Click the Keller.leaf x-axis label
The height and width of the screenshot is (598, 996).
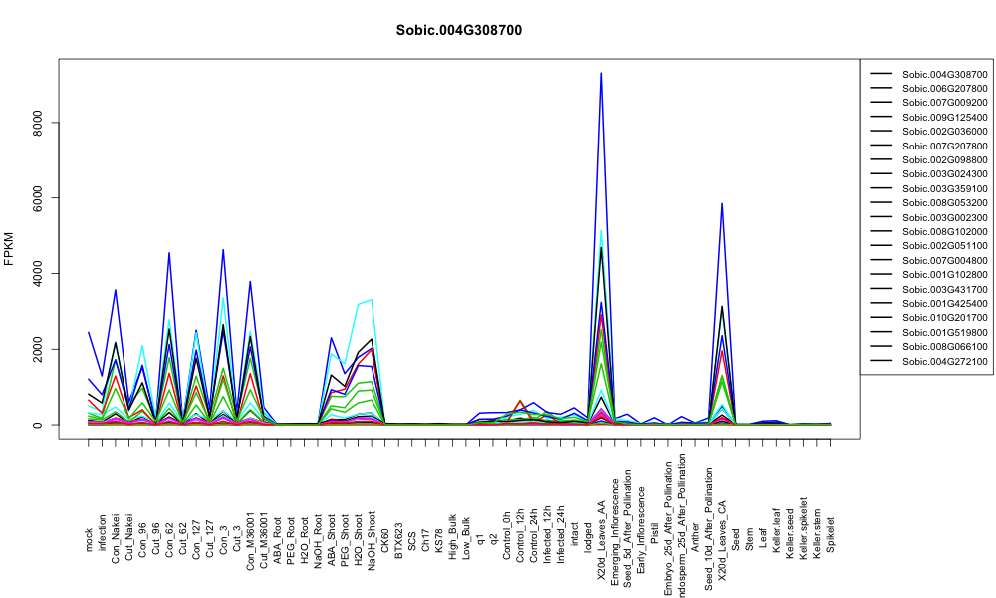pos(776,530)
